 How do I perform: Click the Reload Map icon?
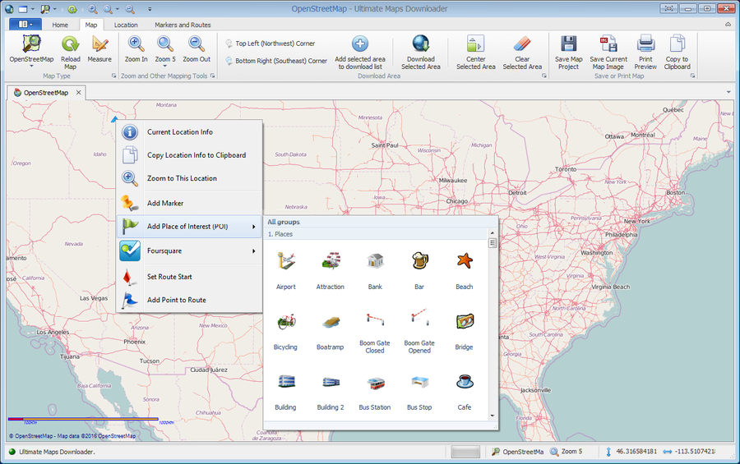[71, 44]
